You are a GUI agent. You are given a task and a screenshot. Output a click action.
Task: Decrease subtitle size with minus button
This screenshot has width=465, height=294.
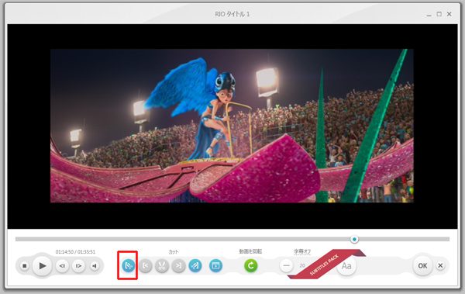287,265
